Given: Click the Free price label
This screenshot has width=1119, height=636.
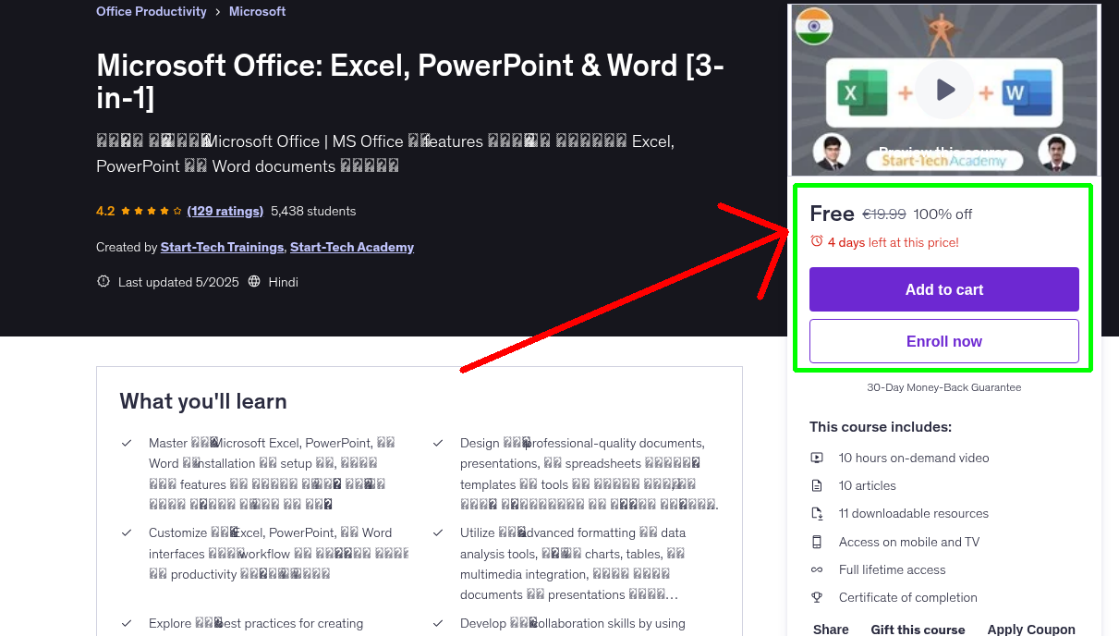Looking at the screenshot, I should tap(832, 214).
